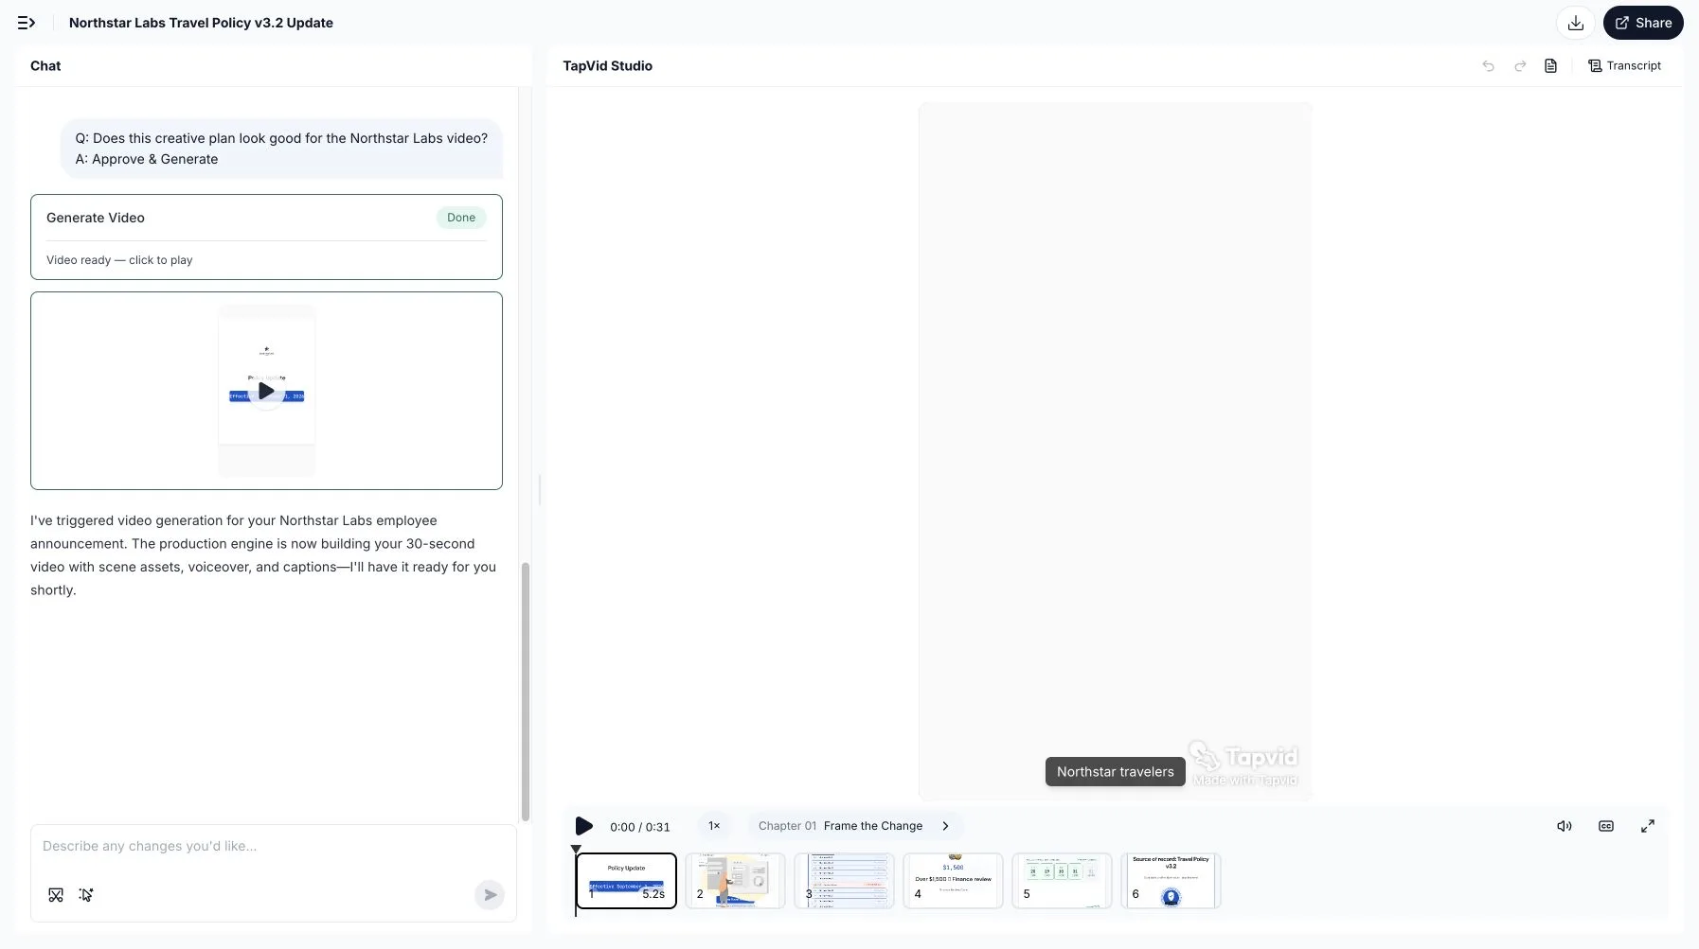Send the chat message
Viewport: 1699px width, 949px height.
click(490, 895)
